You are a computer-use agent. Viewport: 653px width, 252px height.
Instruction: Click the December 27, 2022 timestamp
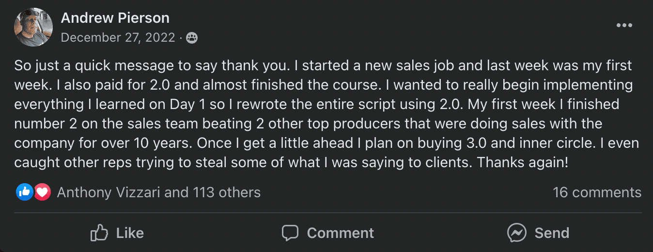click(118, 38)
